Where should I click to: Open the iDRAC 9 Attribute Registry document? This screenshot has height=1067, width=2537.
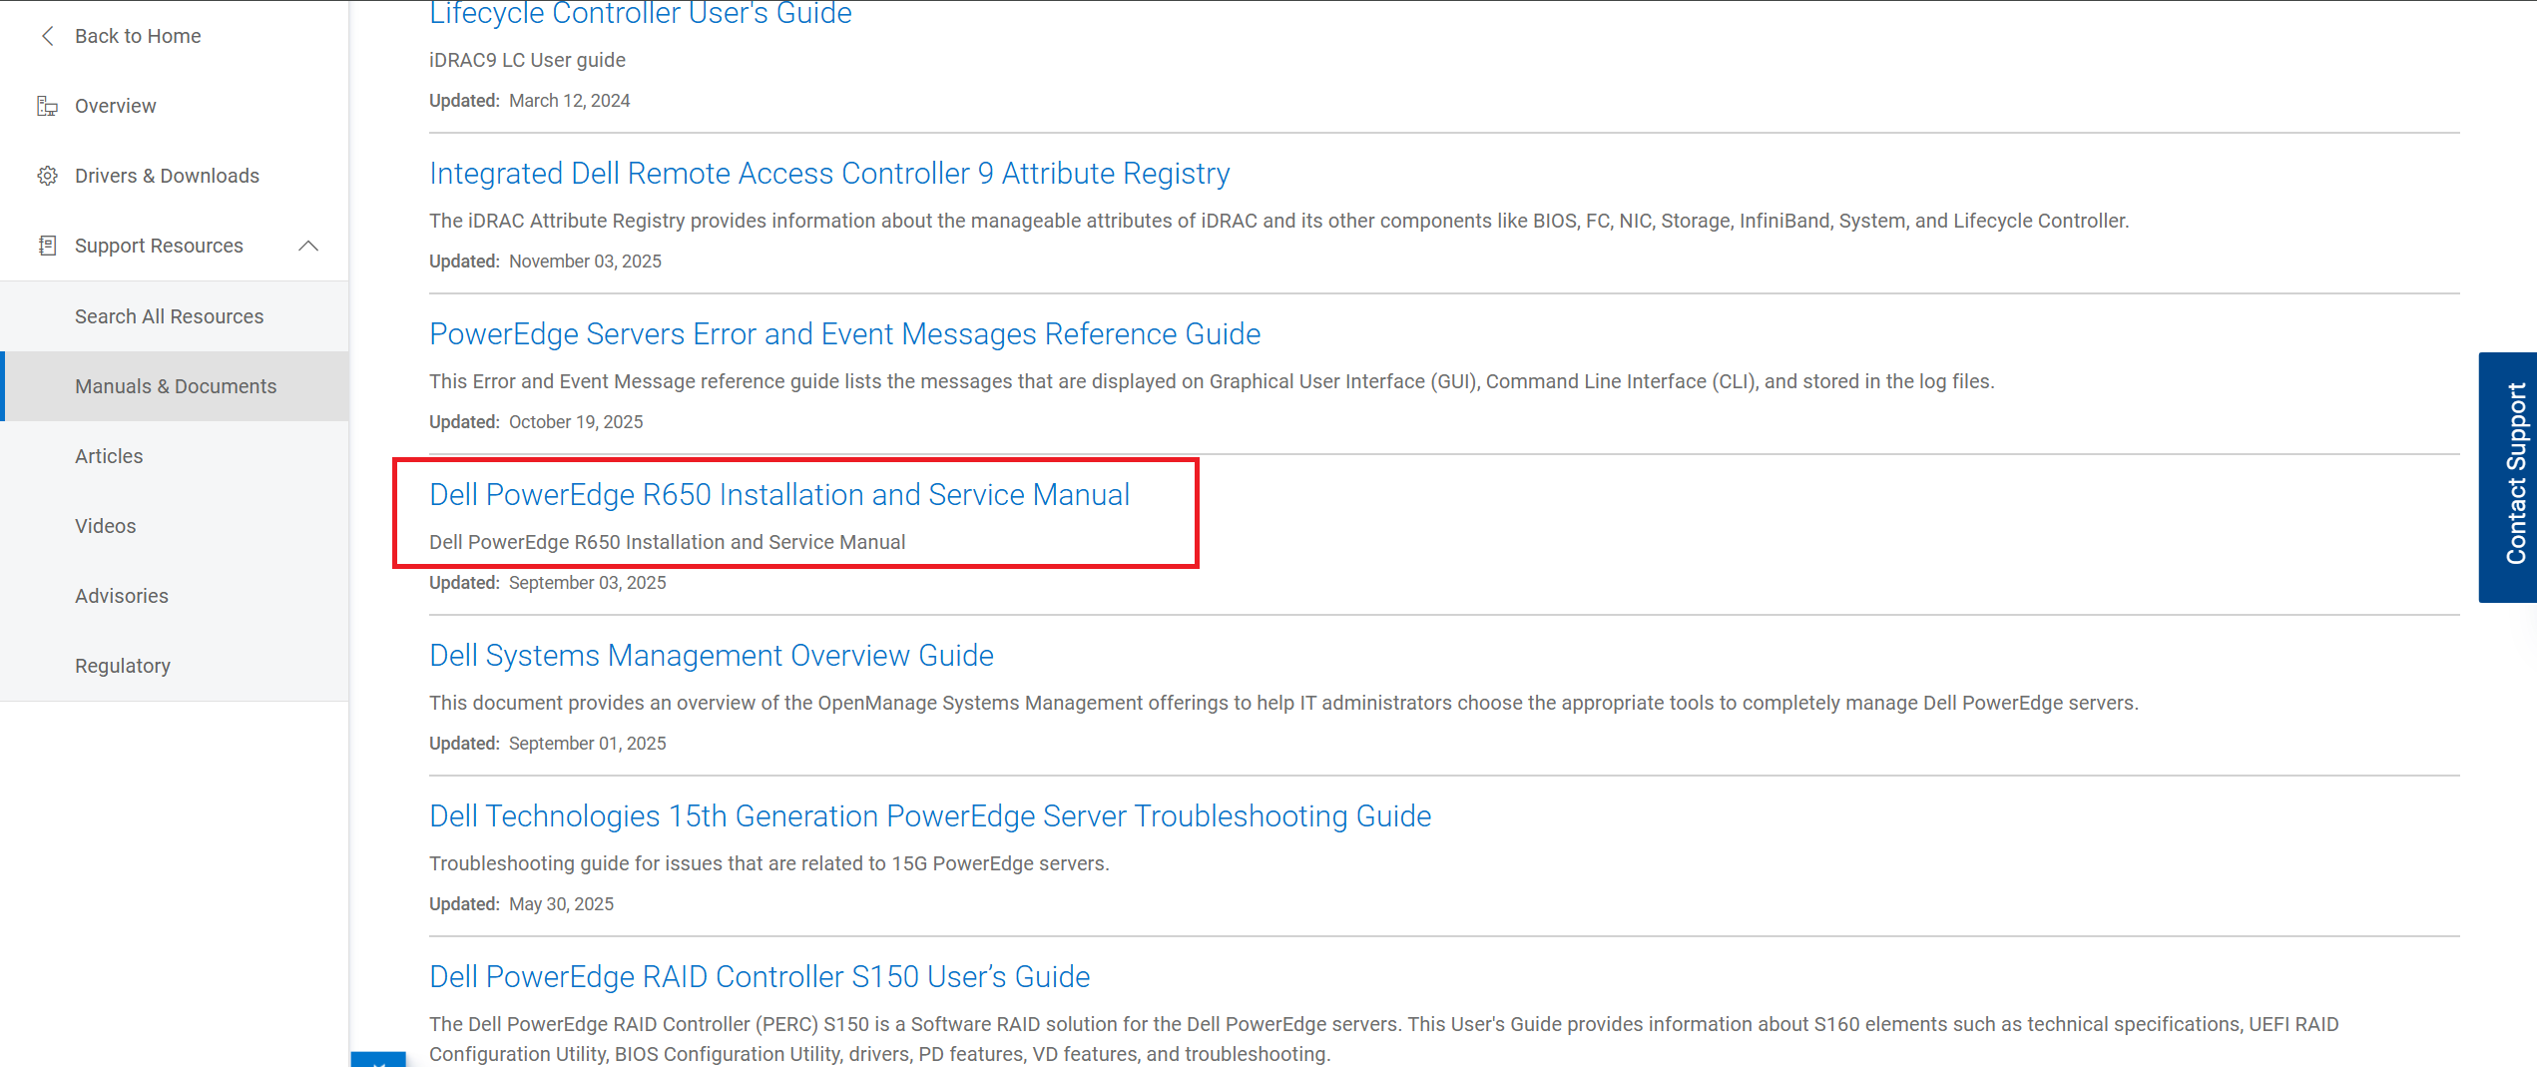click(828, 173)
